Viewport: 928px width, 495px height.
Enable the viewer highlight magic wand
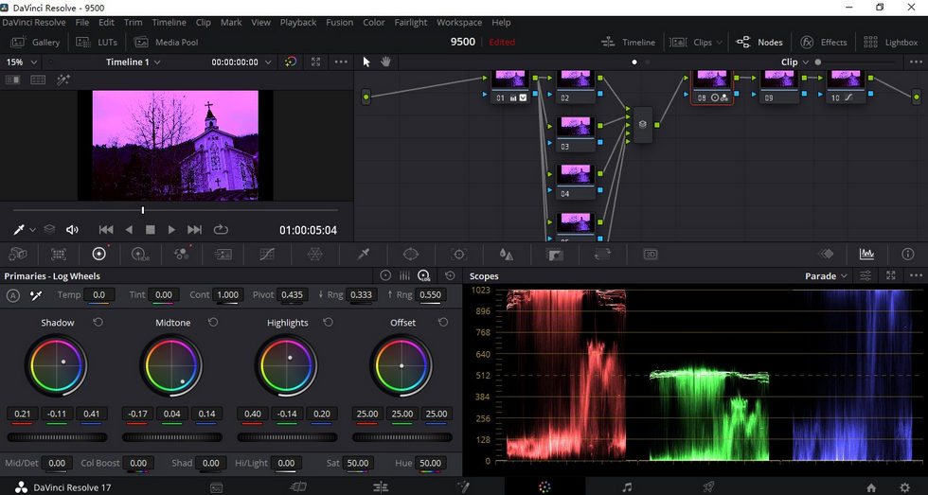63,80
